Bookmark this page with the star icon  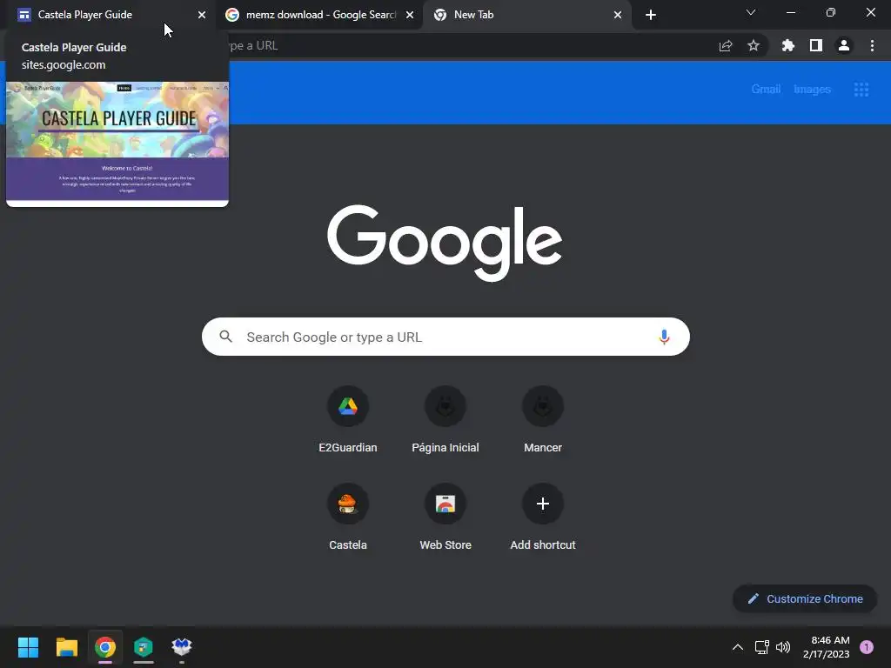(x=754, y=45)
